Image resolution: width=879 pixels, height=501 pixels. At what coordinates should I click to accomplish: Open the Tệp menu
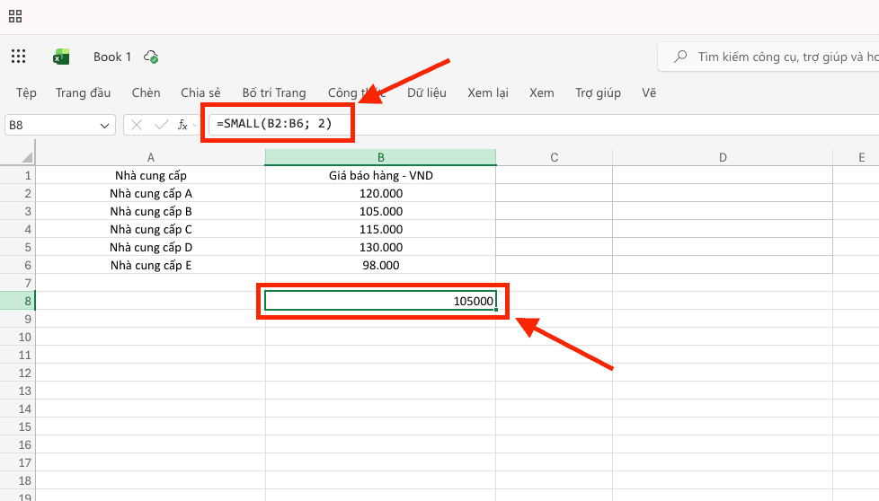(26, 92)
